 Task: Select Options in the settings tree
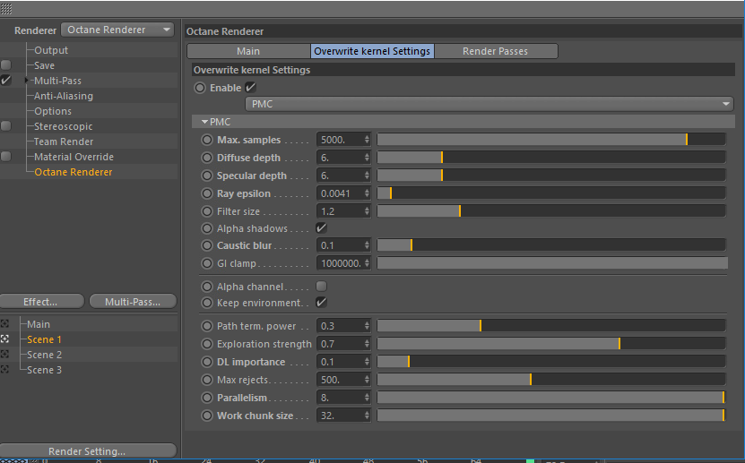tap(53, 111)
